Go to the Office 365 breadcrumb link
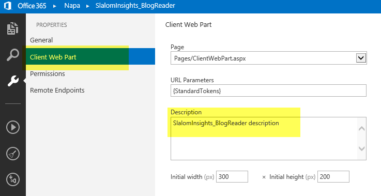This screenshot has width=381, height=196. point(32,6)
